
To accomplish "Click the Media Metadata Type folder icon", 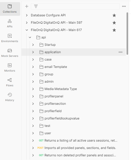I will (41, 89).
